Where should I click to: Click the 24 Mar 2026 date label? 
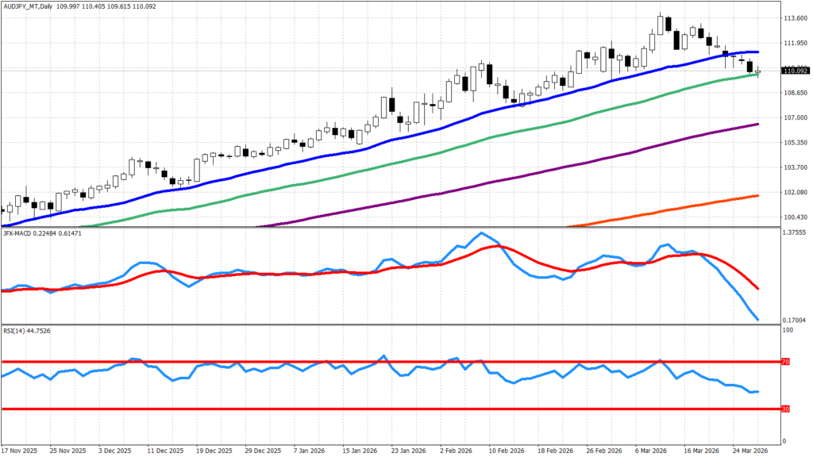[750, 451]
